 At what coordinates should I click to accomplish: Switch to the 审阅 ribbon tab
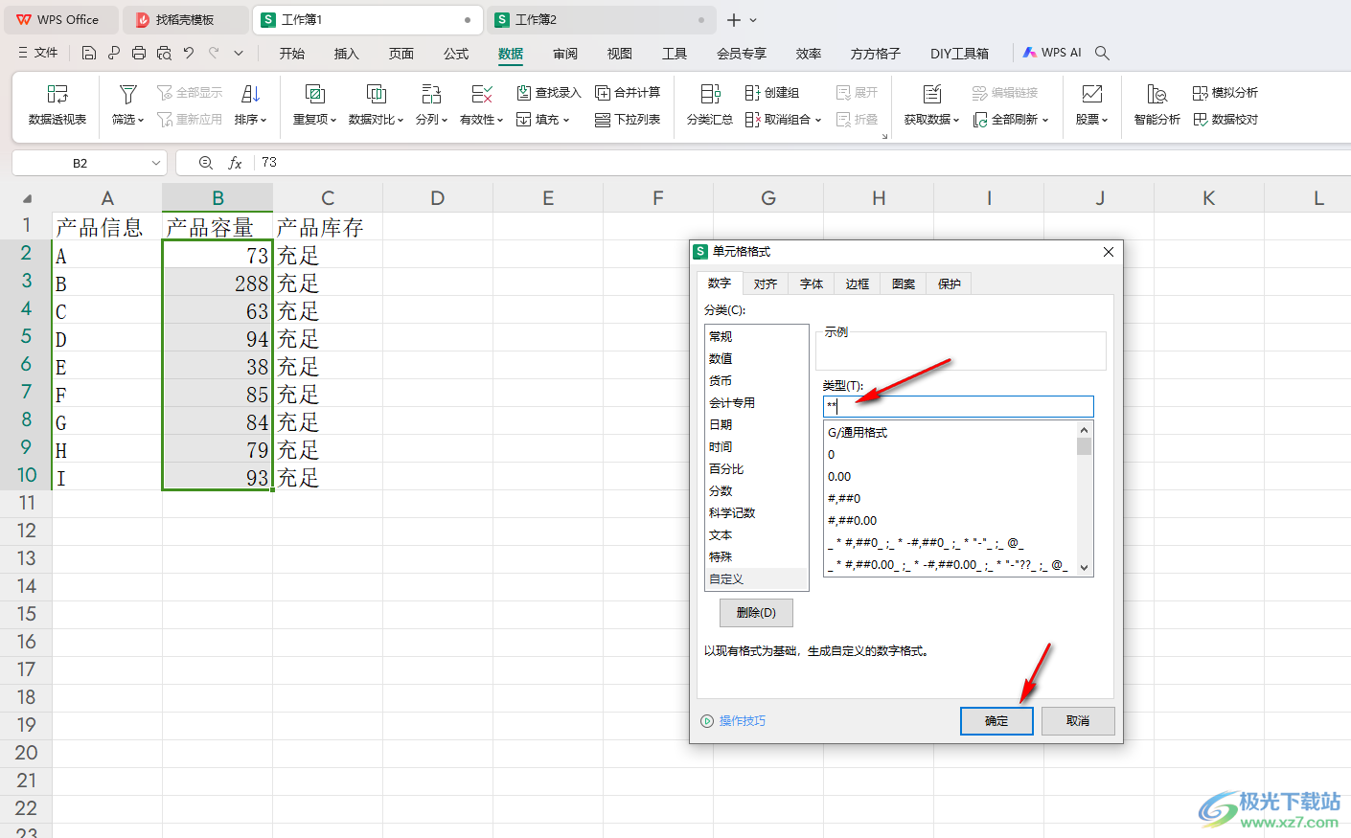(x=565, y=54)
